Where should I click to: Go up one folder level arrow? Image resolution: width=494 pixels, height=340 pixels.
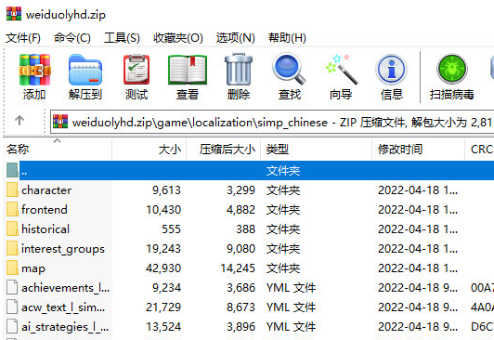[x=19, y=120]
